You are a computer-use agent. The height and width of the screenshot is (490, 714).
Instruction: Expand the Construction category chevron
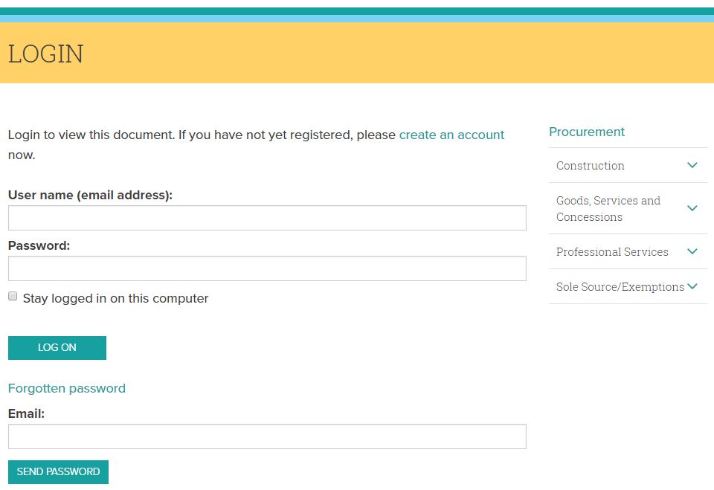[x=692, y=165]
